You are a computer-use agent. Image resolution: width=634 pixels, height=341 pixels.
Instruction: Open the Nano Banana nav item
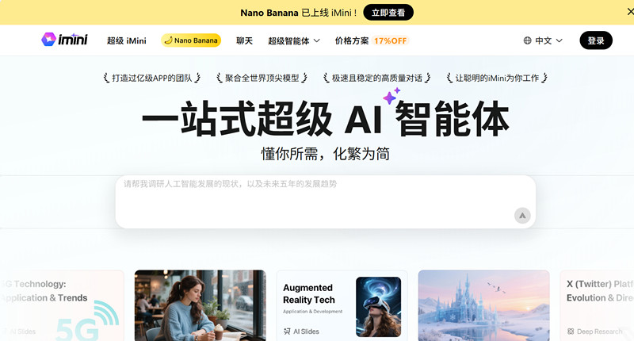click(x=191, y=40)
